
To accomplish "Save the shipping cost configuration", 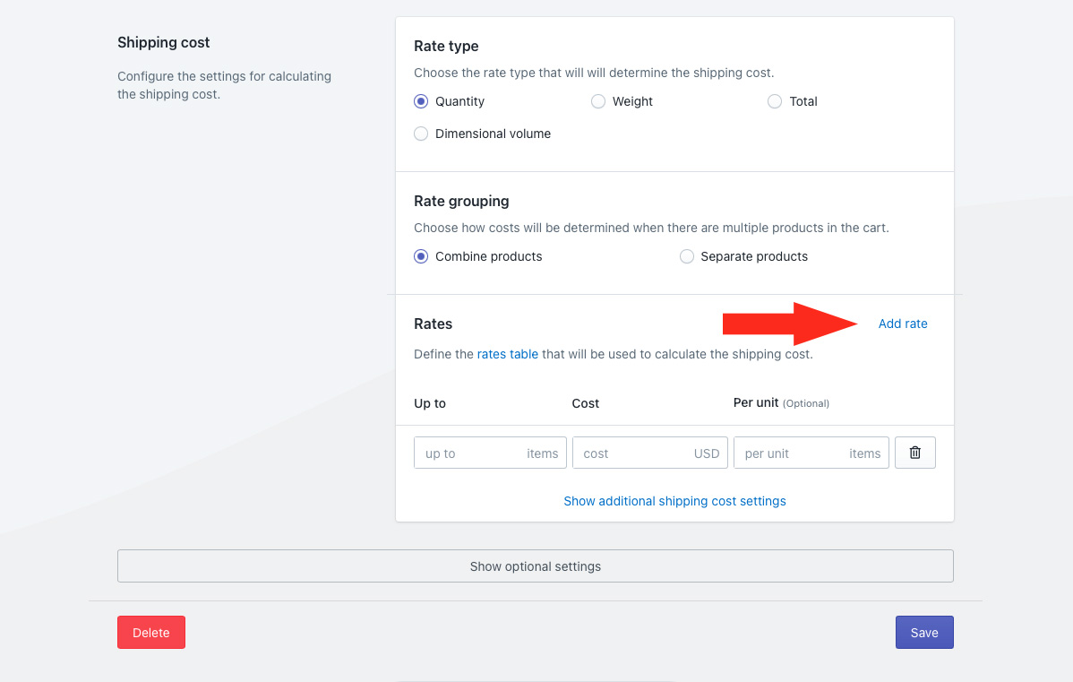I will 924,632.
